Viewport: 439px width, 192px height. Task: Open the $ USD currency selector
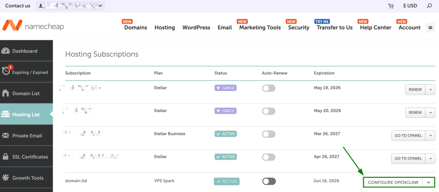pyautogui.click(x=410, y=6)
